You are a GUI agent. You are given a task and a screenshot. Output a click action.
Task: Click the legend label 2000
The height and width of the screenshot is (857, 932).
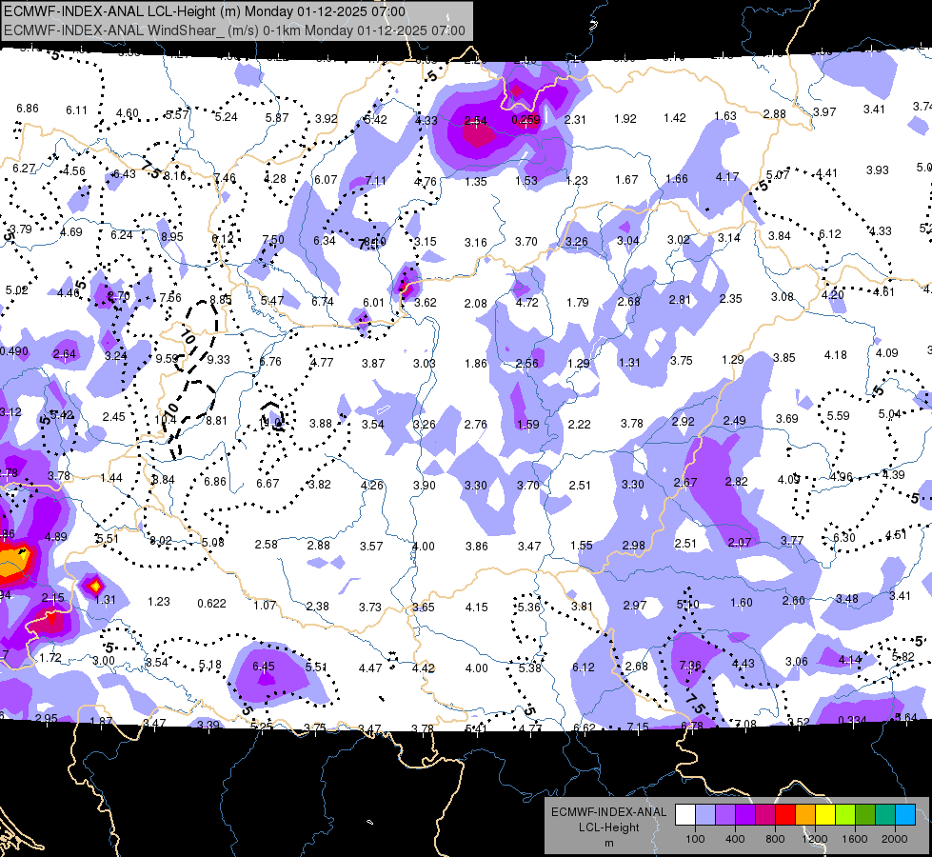click(x=895, y=839)
